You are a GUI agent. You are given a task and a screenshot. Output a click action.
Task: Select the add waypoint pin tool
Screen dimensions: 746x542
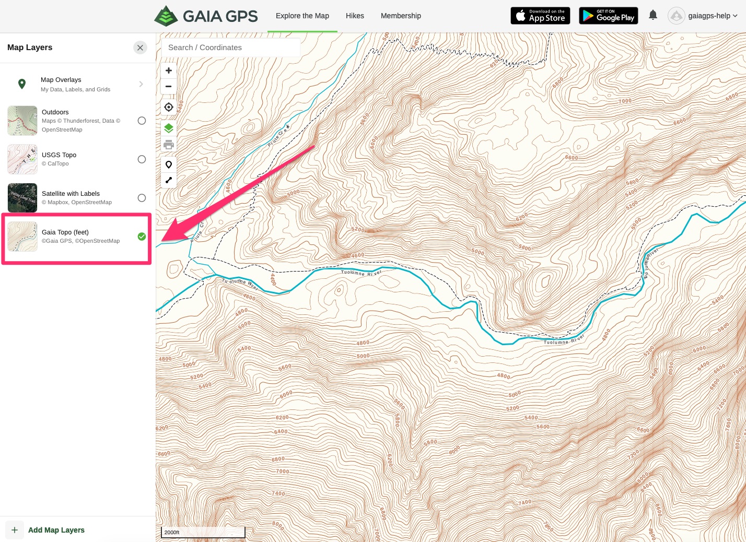[169, 164]
